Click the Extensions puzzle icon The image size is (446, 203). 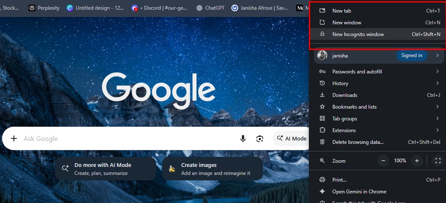(x=322, y=130)
